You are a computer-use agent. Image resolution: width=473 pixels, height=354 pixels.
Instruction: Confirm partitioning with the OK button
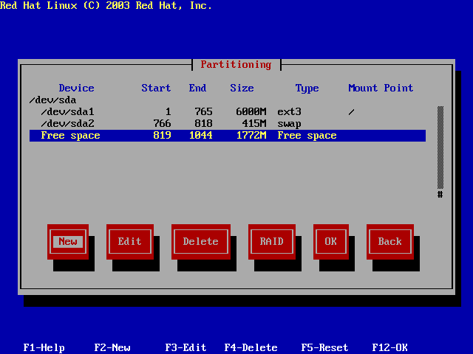(331, 241)
